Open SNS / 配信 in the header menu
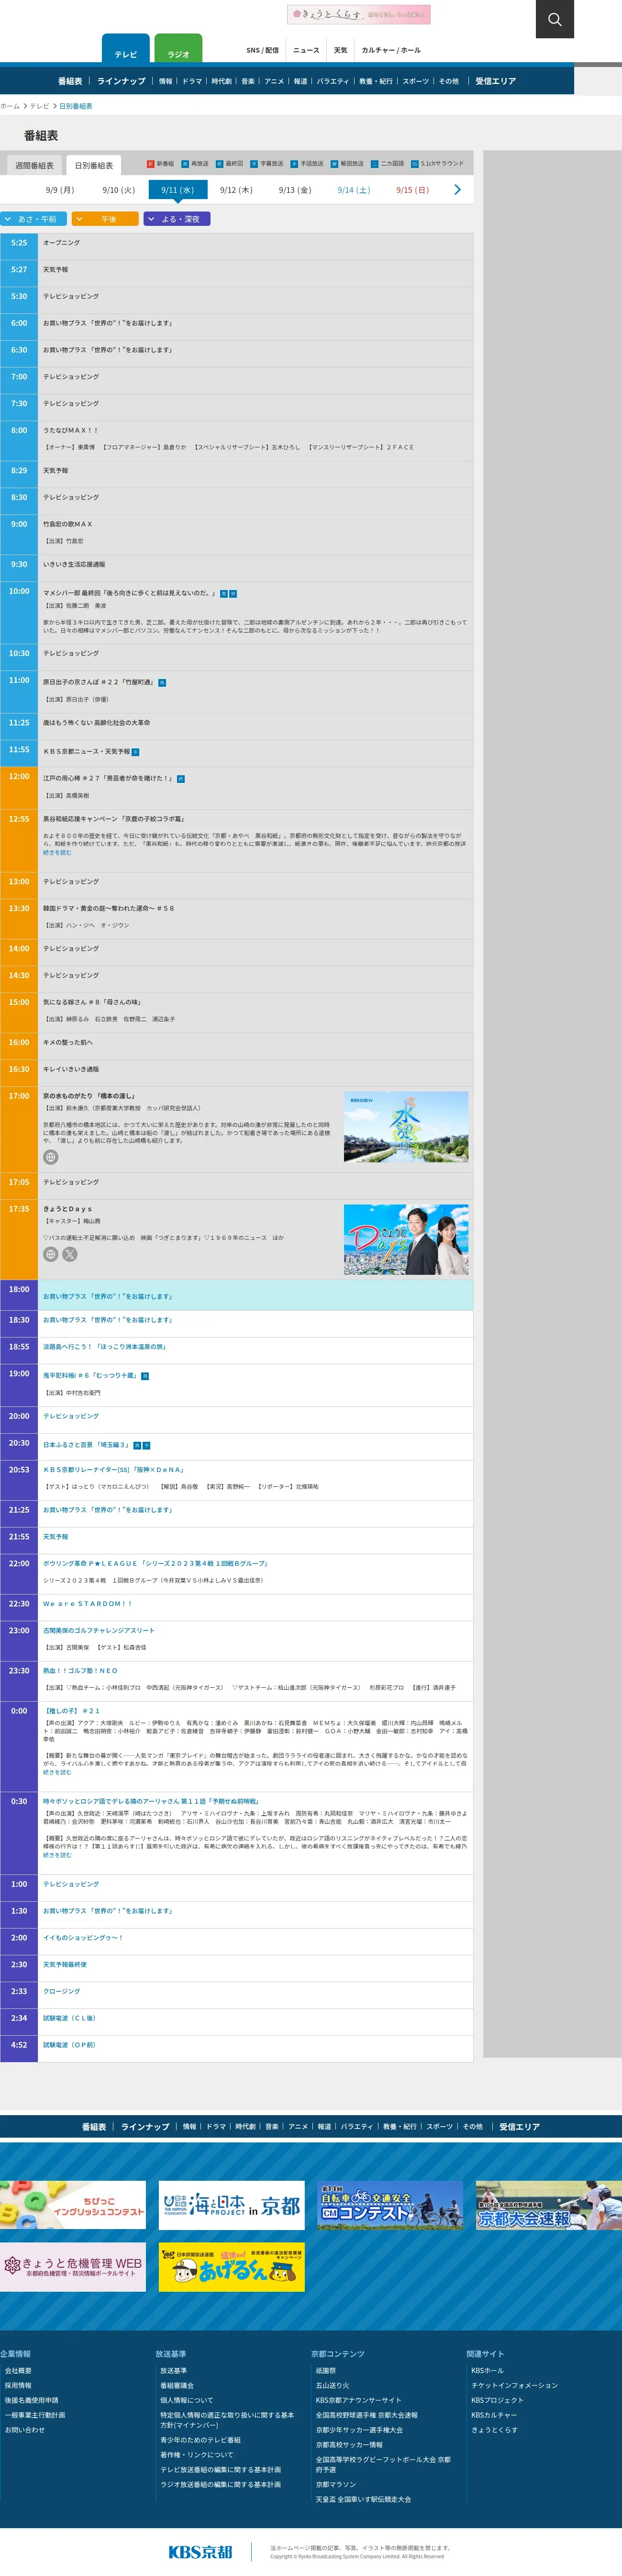This screenshot has height=2576, width=622. 263,50
